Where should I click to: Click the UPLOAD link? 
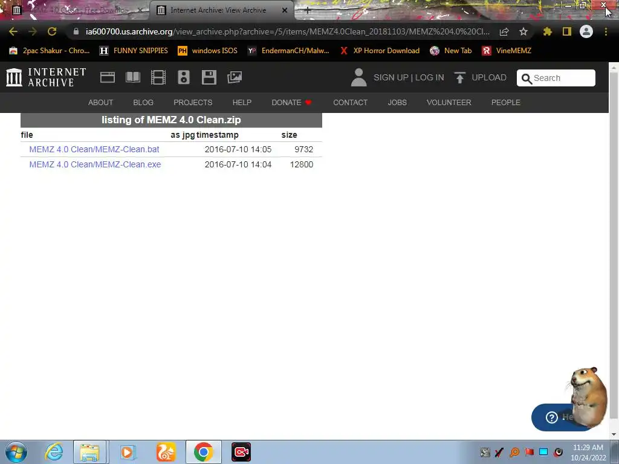[488, 77]
